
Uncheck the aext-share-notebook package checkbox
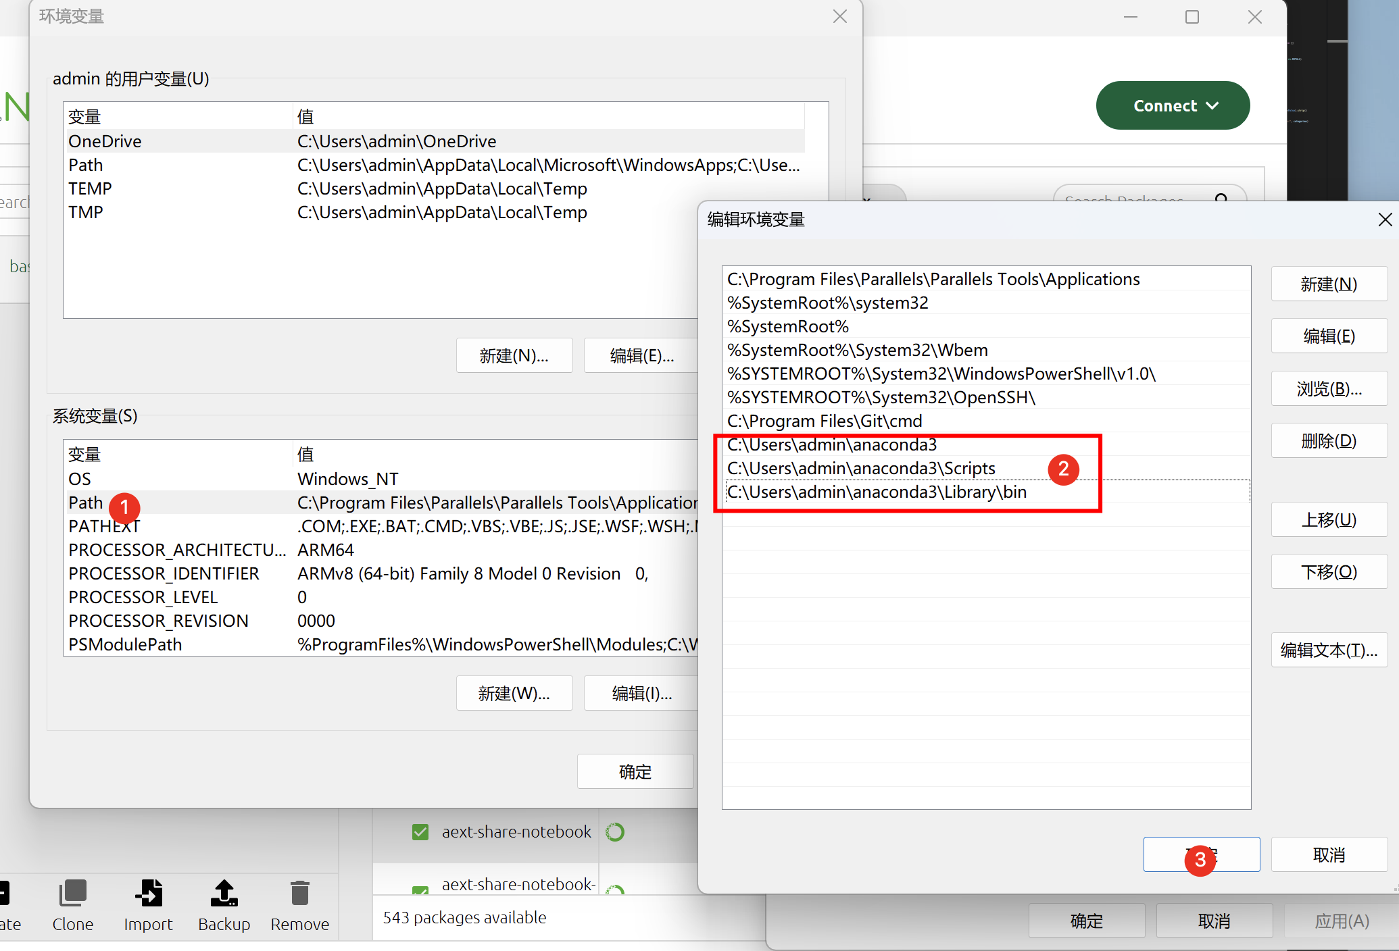click(x=420, y=831)
